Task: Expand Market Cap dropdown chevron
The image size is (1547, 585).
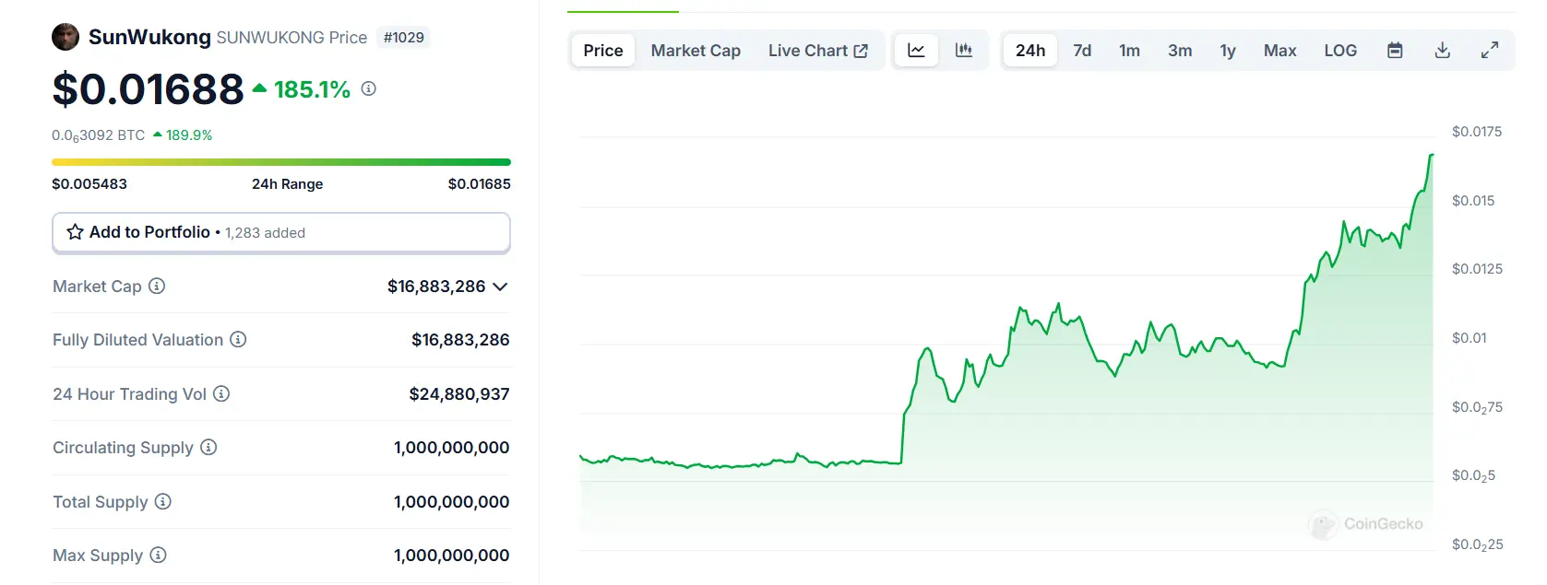Action: [500, 287]
